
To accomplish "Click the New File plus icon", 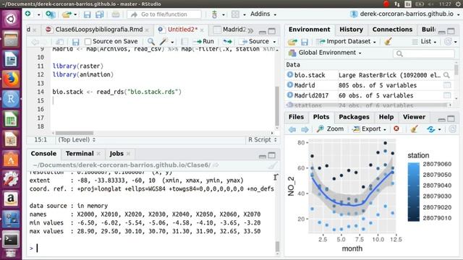I will tap(28, 14).
